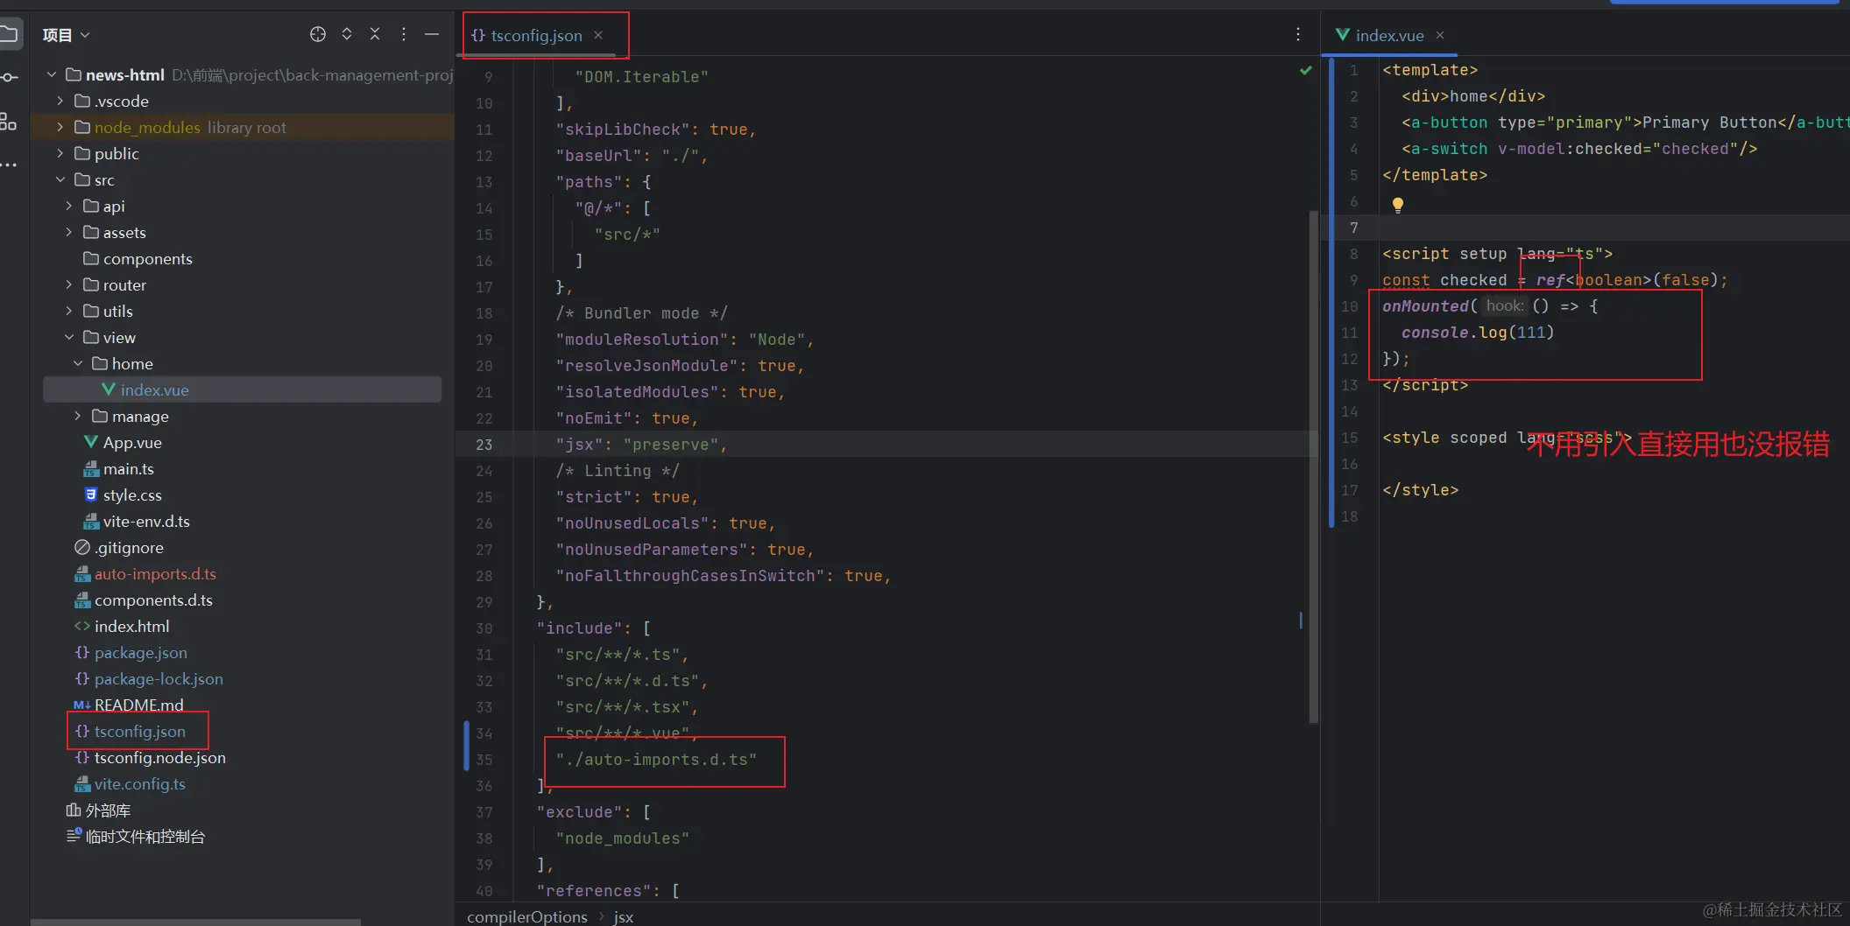Switch to the tsconfig.json tab
This screenshot has width=1850, height=926.
(535, 35)
